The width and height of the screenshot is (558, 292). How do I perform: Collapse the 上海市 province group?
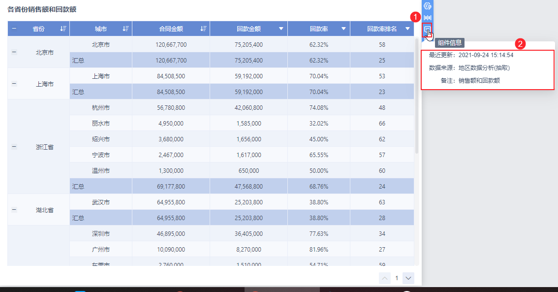(x=14, y=84)
